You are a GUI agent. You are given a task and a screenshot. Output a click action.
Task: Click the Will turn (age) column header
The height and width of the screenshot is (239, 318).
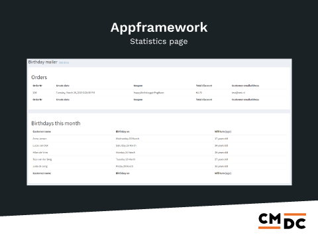point(223,131)
